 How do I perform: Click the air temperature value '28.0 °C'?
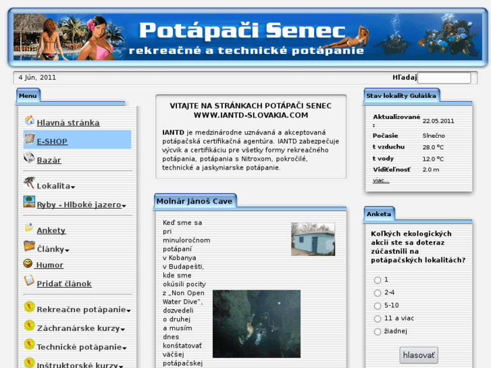(x=433, y=147)
